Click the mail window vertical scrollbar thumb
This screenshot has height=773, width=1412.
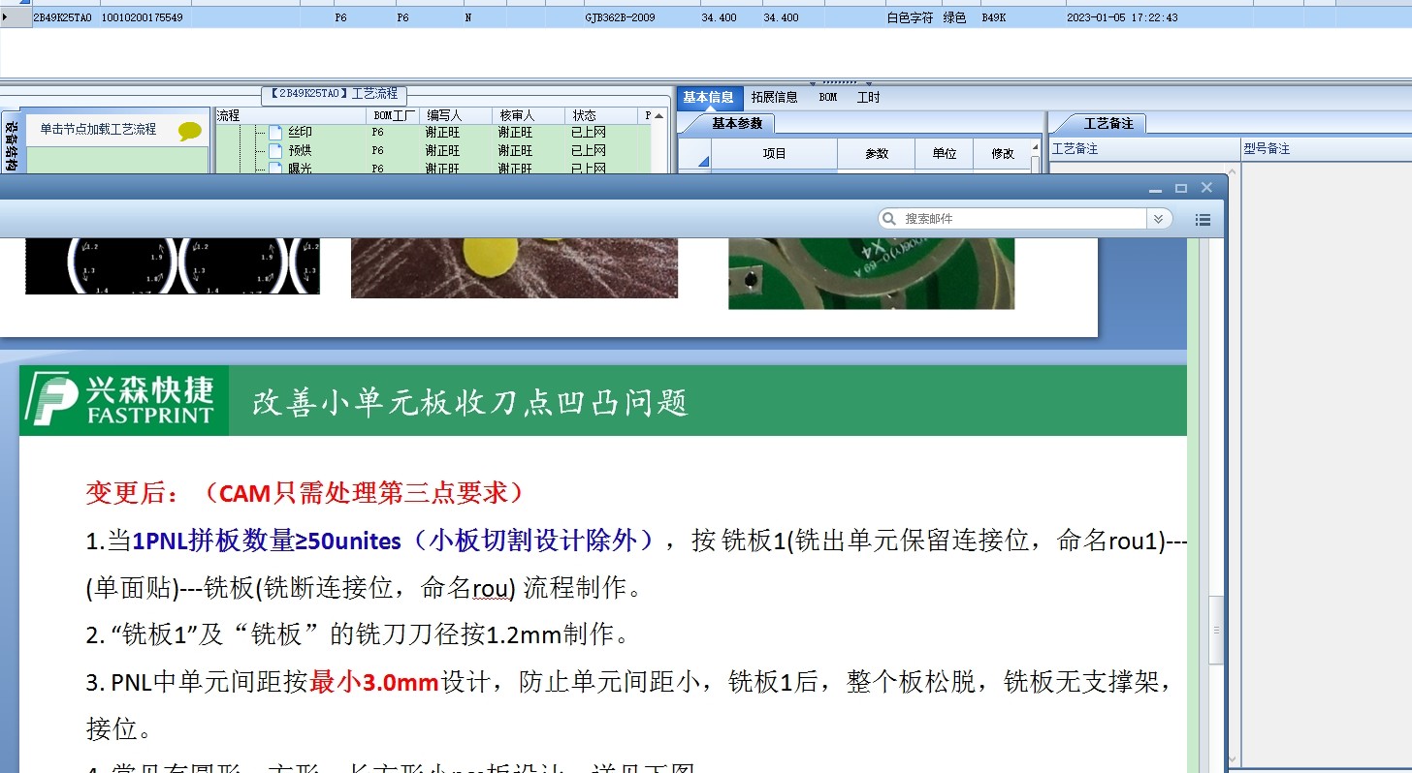[x=1216, y=630]
